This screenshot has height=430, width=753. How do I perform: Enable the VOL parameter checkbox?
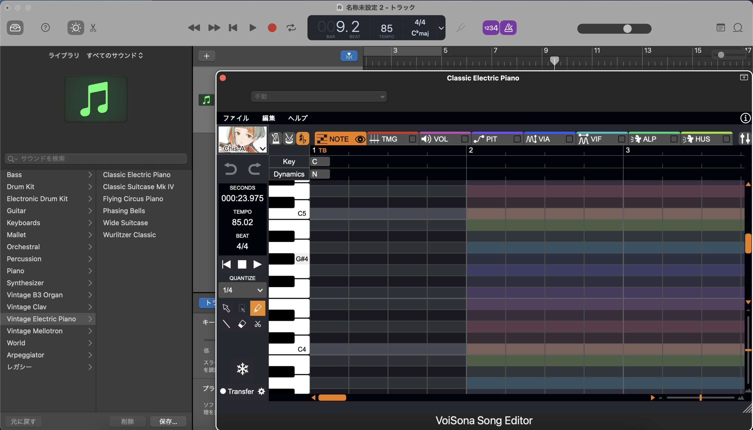pos(465,139)
